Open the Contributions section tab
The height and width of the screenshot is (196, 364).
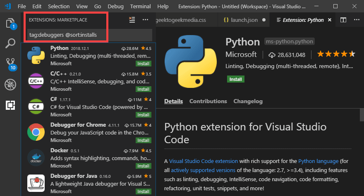pos(208,101)
